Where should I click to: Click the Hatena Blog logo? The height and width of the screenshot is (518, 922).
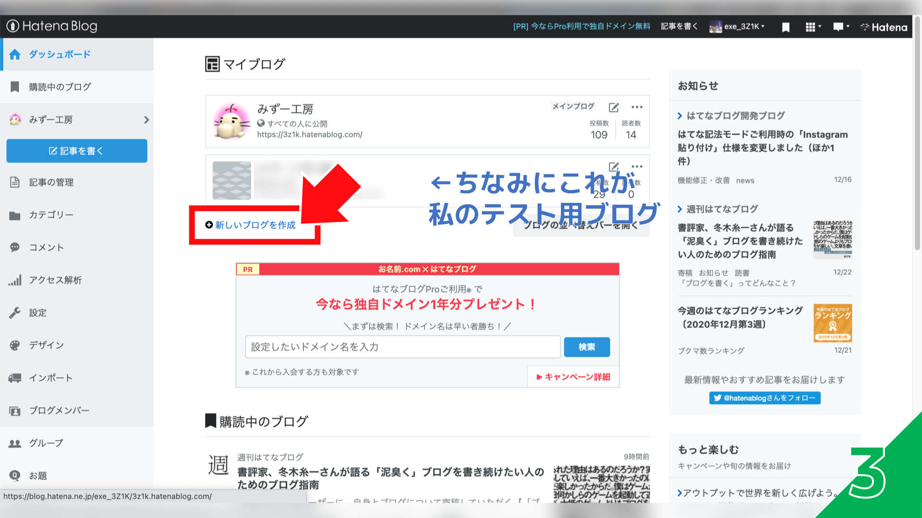[52, 26]
